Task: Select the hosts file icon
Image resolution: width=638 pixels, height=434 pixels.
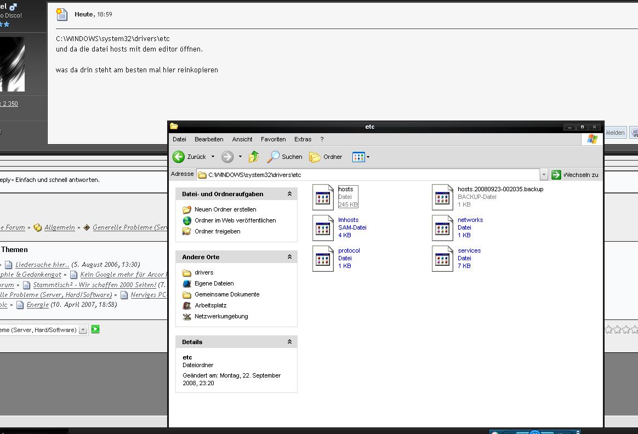Action: pyautogui.click(x=323, y=197)
